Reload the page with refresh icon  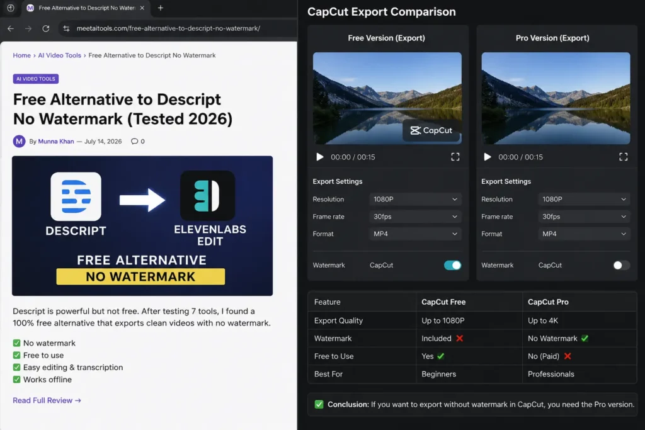(45, 28)
